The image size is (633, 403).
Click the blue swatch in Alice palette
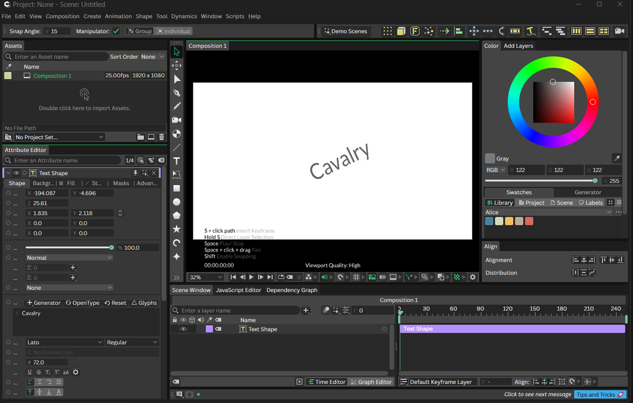[x=489, y=222]
